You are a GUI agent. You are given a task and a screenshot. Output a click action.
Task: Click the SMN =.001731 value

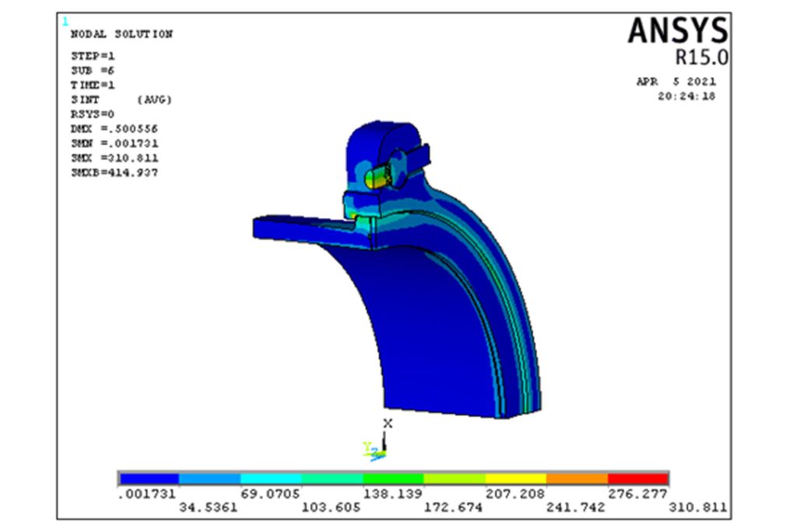pos(114,143)
